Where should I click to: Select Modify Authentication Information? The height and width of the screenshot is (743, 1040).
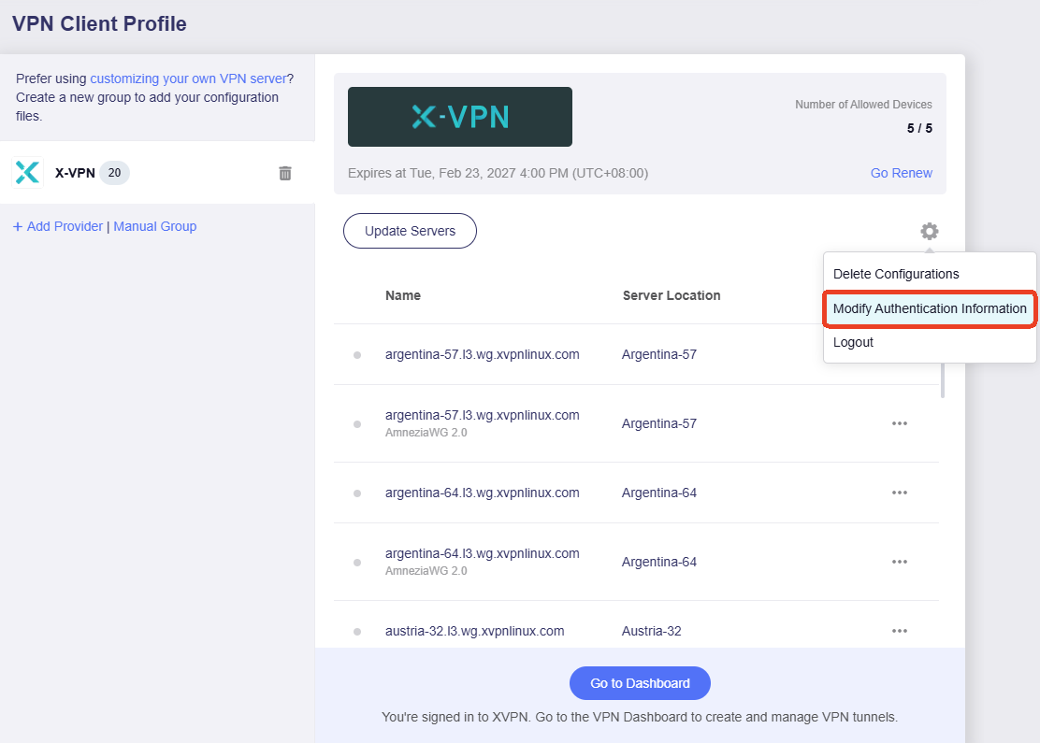tap(930, 308)
